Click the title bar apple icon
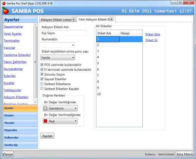The width and height of the screenshot is (196, 159). tap(4, 3)
